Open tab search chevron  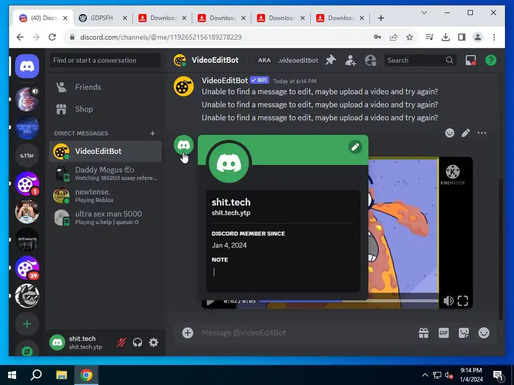[x=424, y=13]
